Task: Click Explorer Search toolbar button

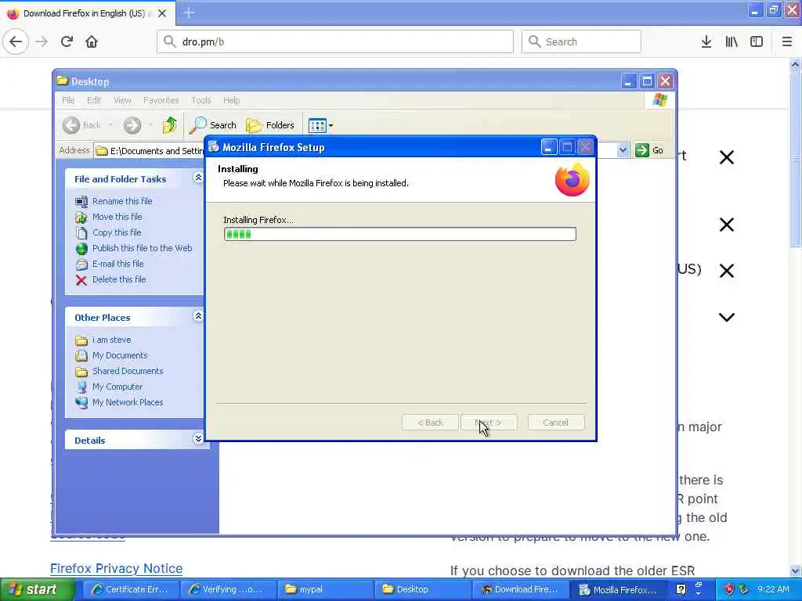Action: (213, 125)
